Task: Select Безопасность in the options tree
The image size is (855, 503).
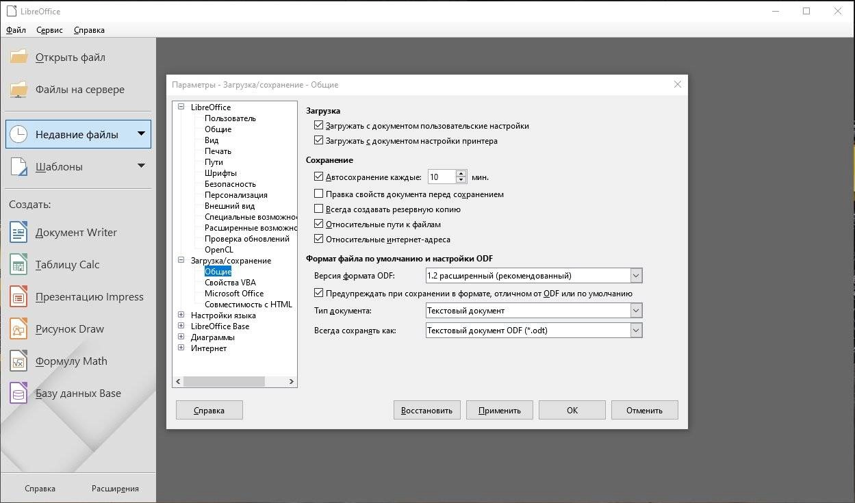Action: click(230, 183)
